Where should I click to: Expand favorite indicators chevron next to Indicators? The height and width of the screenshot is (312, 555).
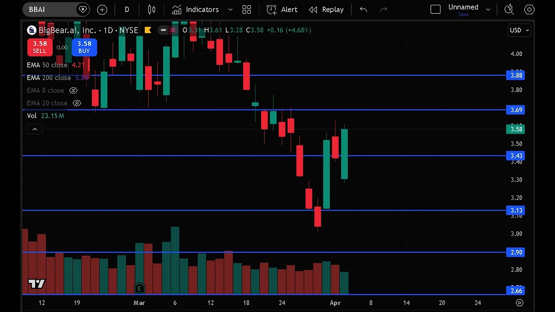230,10
